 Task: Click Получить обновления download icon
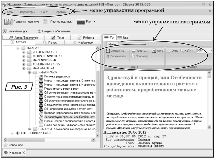[x=39, y=31]
